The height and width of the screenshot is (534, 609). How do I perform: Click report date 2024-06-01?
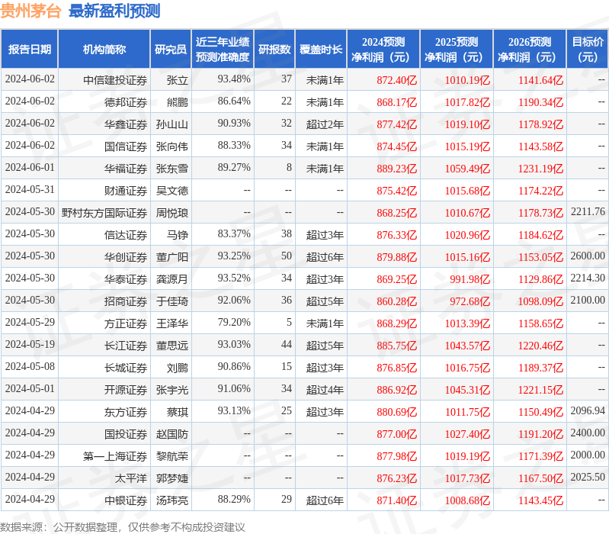[x=30, y=168]
